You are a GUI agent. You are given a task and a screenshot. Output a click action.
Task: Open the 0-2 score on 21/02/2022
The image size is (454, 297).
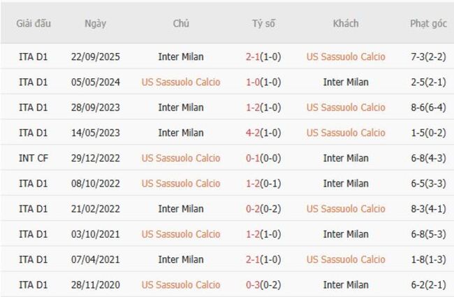coord(253,208)
